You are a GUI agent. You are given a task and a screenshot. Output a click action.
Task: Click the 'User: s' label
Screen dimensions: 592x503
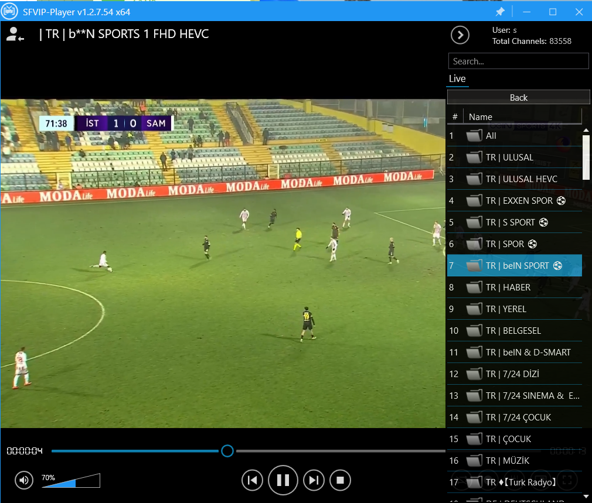click(x=505, y=30)
